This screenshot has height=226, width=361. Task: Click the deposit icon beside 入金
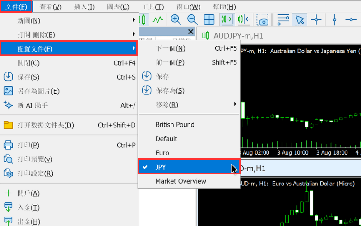[8, 207]
